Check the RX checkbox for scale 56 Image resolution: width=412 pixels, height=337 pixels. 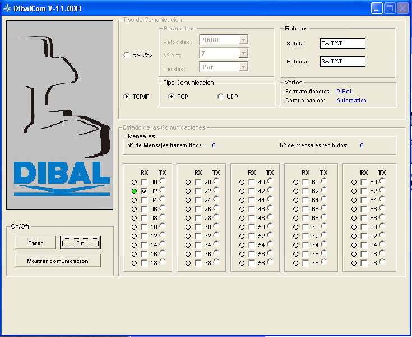click(252, 254)
